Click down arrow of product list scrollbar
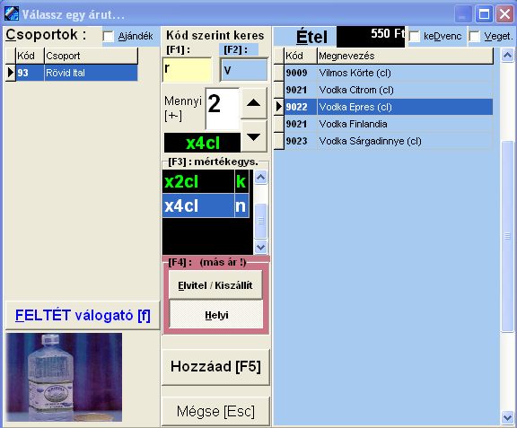Screen dimensions: 517x428 507,417
